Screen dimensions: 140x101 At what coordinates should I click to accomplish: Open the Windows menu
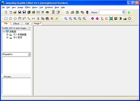point(49,7)
